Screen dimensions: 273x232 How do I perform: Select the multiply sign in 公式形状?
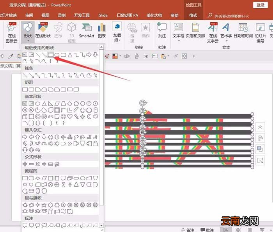pyautogui.click(x=37, y=164)
